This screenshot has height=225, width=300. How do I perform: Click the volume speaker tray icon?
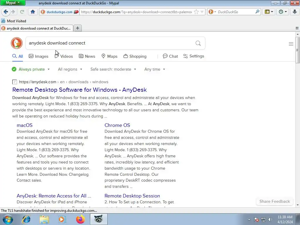[x=270, y=219]
